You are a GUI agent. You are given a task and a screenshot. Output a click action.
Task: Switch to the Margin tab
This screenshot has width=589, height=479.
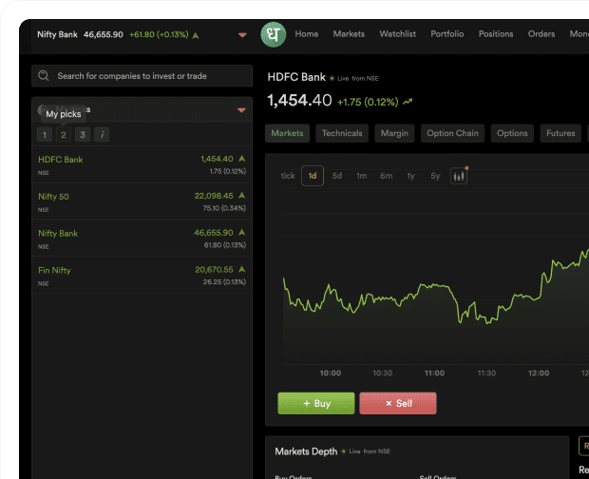click(394, 133)
